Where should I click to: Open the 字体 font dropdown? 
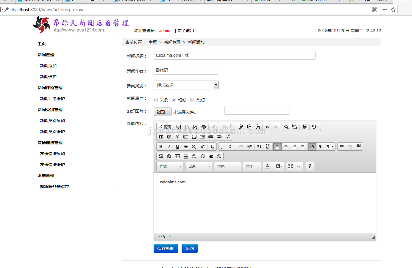click(x=227, y=166)
